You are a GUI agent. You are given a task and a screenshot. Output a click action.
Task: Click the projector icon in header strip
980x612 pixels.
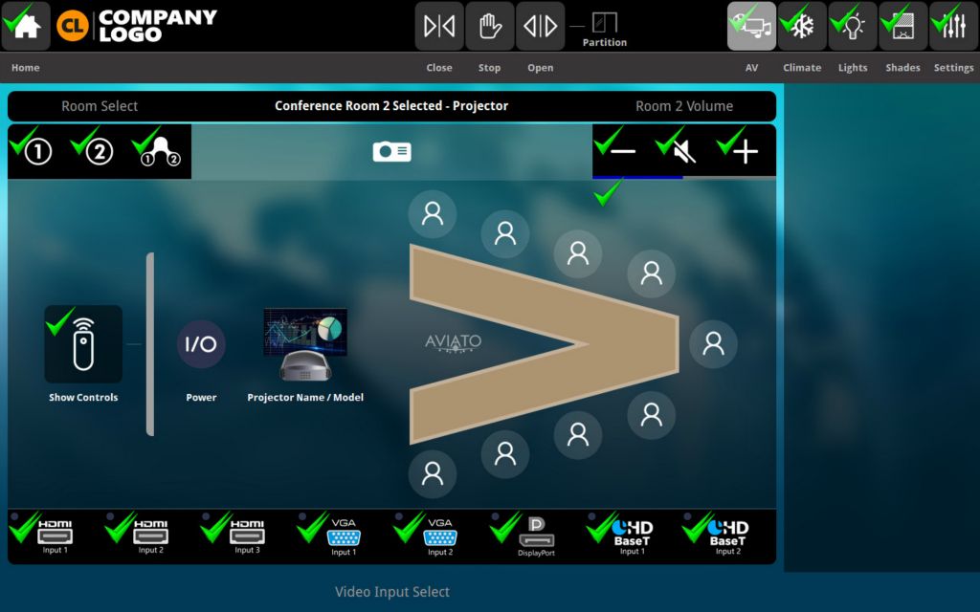point(391,152)
